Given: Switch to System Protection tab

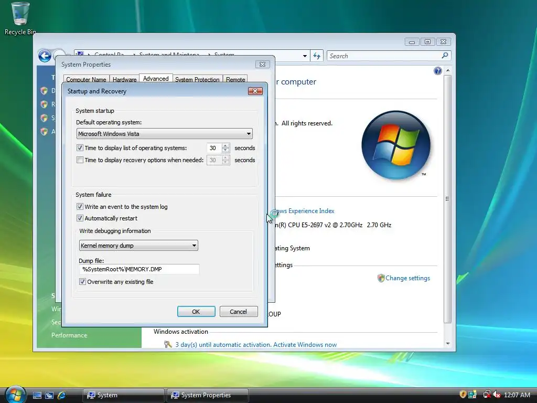Looking at the screenshot, I should click(197, 79).
